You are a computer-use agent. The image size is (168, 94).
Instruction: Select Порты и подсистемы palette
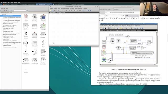coord(8,31)
